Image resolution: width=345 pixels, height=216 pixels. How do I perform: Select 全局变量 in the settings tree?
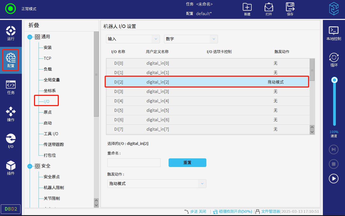click(x=52, y=80)
